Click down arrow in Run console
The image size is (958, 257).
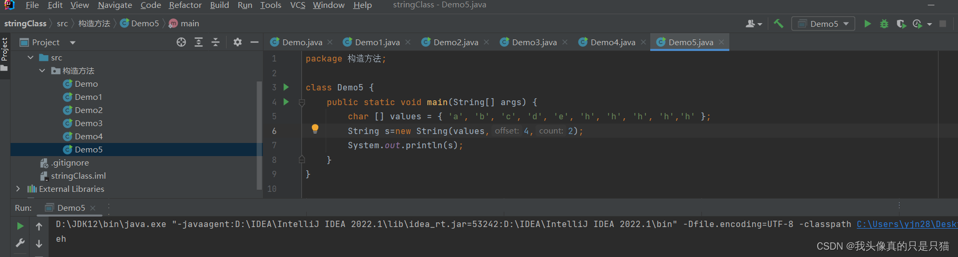[x=39, y=243]
